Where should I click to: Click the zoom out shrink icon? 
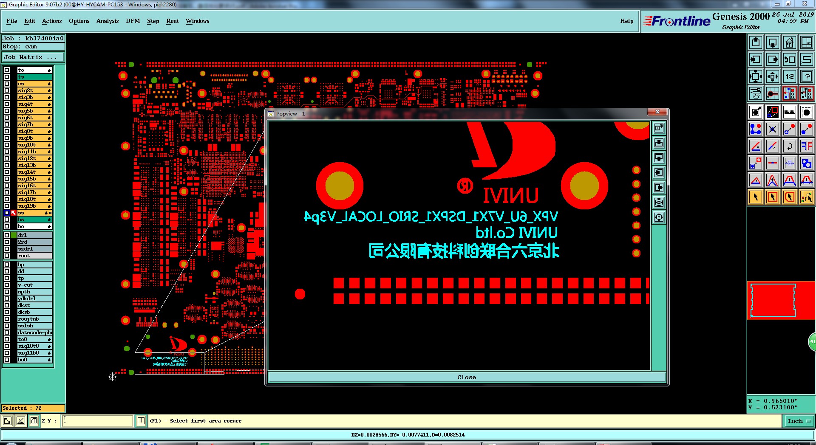773,76
